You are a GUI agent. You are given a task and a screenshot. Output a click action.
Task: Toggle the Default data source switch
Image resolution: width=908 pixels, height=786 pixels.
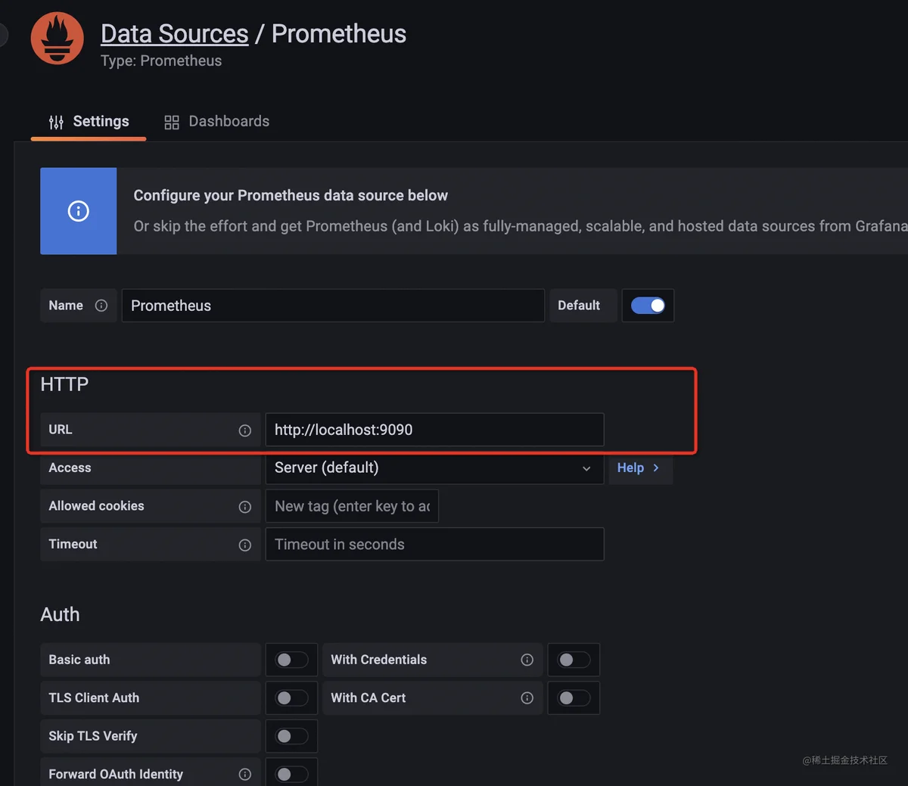[648, 306]
